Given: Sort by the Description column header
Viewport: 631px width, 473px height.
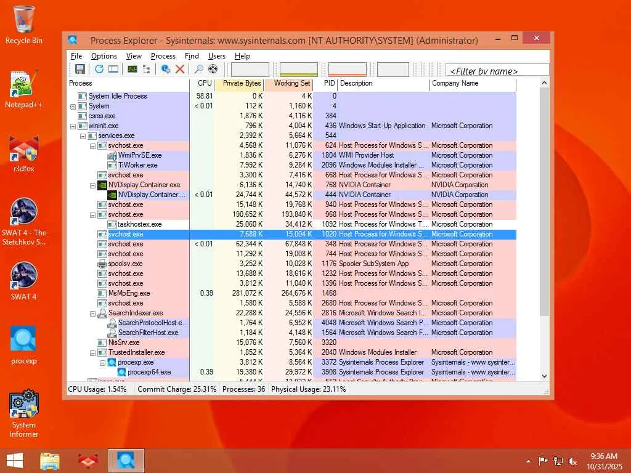Looking at the screenshot, I should tap(383, 83).
